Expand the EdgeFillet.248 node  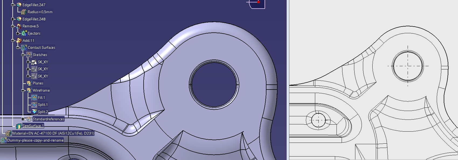(x=13, y=19)
